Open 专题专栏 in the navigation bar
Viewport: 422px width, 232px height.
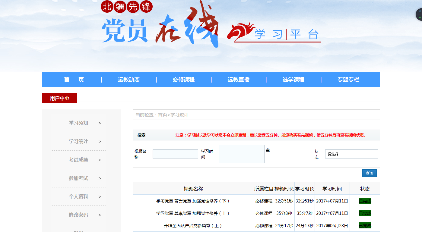348,80
